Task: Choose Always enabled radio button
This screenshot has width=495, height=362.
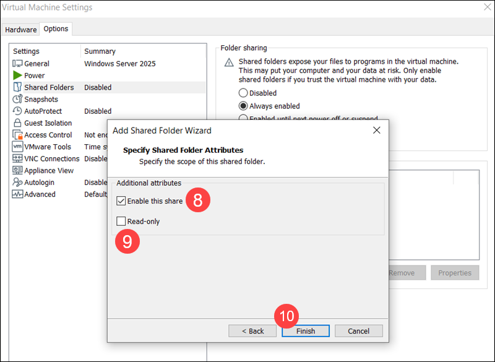Action: (x=243, y=106)
